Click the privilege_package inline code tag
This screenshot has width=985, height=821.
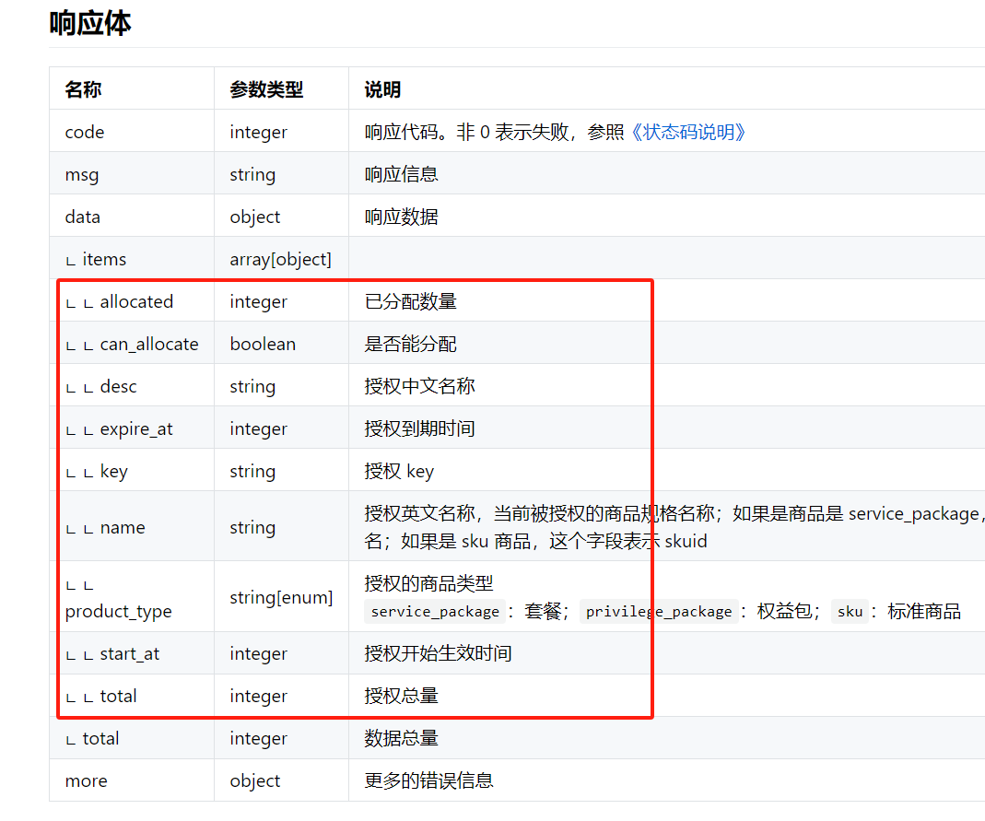[658, 611]
